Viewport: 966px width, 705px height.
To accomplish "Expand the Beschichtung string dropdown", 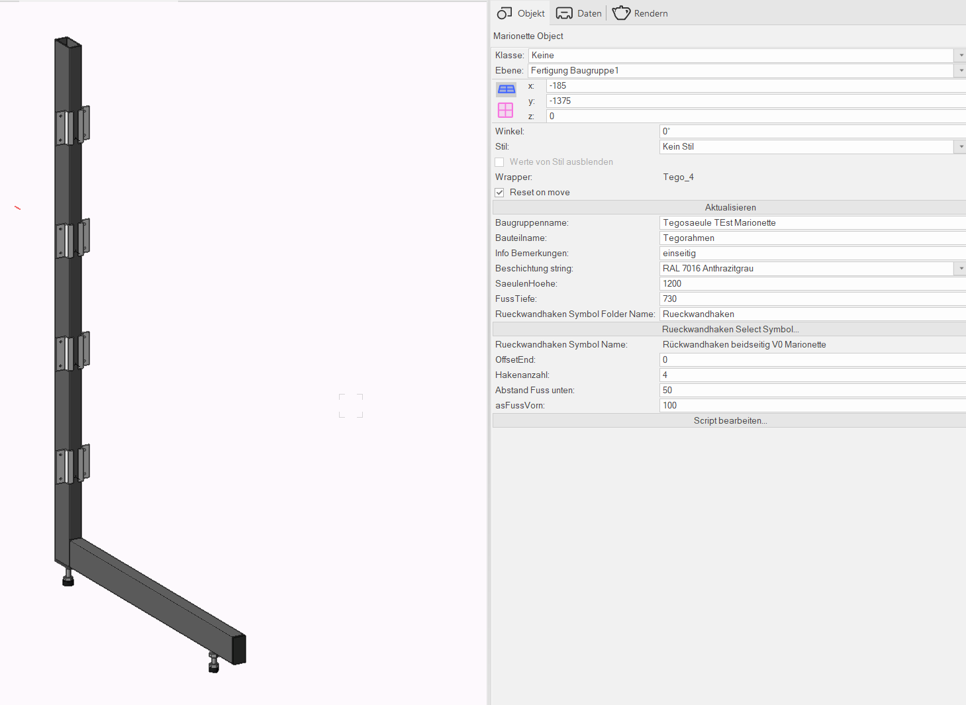I will pyautogui.click(x=961, y=269).
